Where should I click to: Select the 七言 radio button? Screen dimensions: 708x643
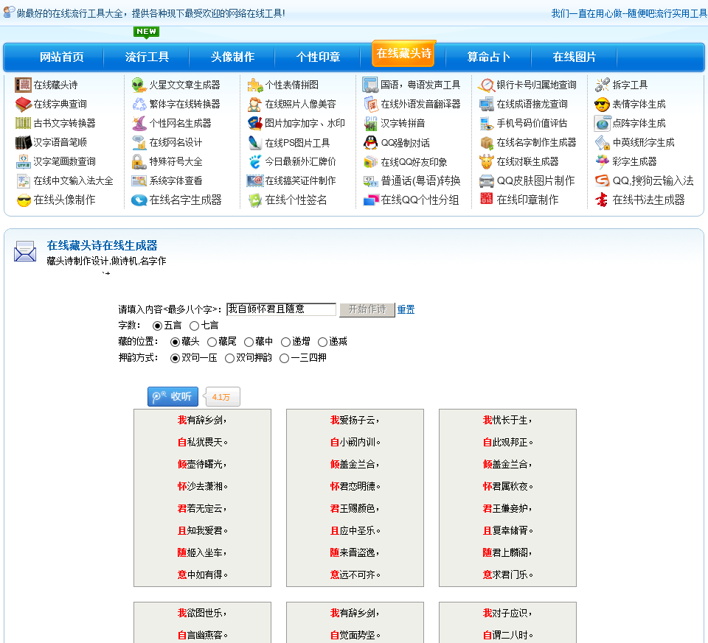[x=194, y=326]
